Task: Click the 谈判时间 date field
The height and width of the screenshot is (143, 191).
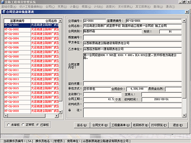Action: [x=162, y=99]
